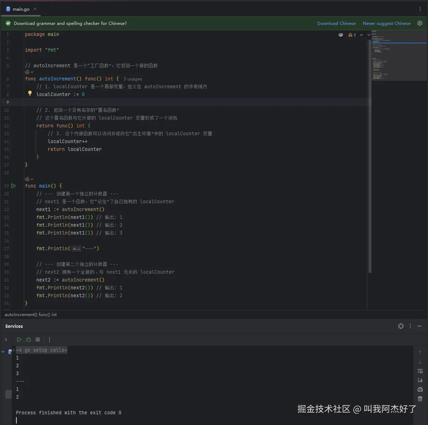Open the 3 usages hint

point(133,79)
